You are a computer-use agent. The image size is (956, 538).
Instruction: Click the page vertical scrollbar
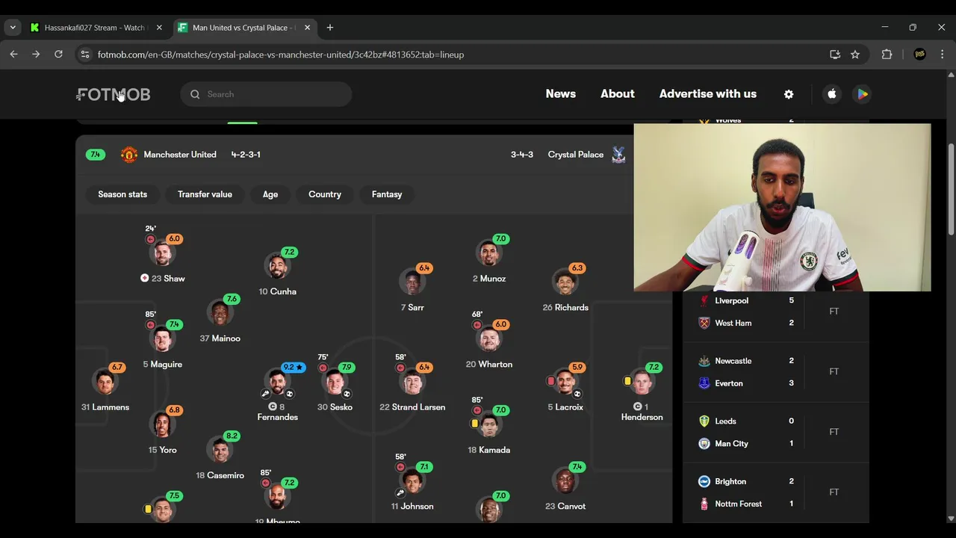[951, 191]
